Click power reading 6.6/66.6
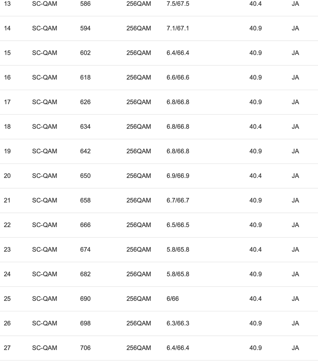The width and height of the screenshot is (318, 363). pos(178,77)
